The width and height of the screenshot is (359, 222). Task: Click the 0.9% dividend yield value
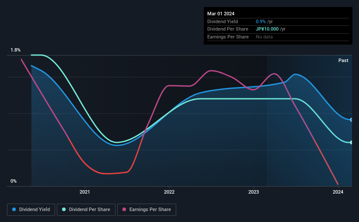coord(261,21)
